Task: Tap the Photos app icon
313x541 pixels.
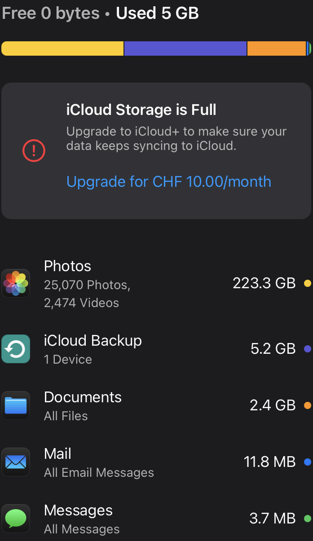Action: (16, 283)
